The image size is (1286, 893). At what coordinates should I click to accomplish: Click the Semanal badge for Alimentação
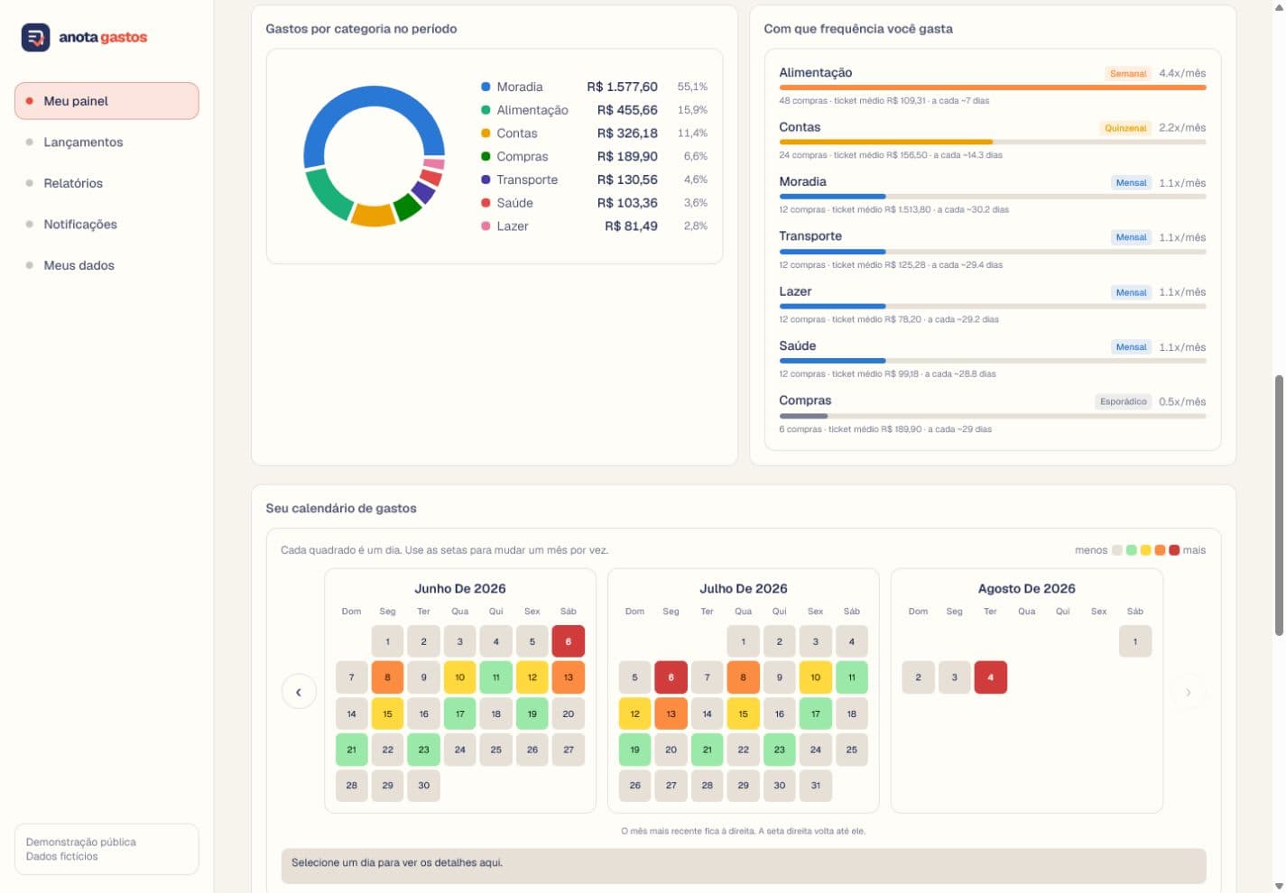[1128, 73]
